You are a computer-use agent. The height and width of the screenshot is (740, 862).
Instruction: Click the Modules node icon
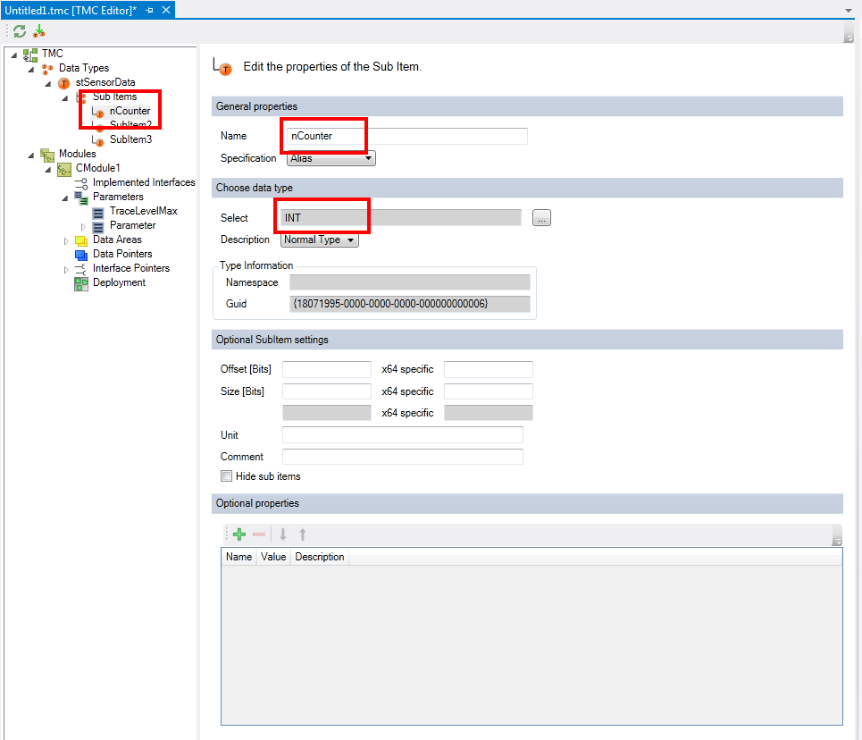click(47, 154)
